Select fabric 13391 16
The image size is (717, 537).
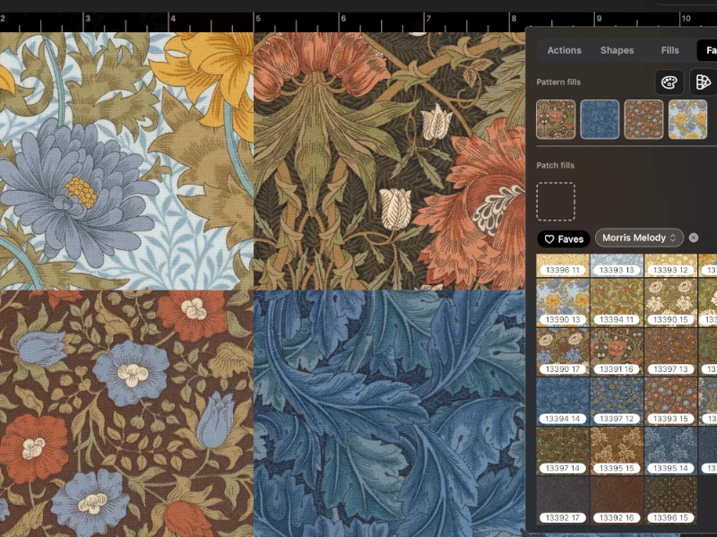pyautogui.click(x=617, y=351)
